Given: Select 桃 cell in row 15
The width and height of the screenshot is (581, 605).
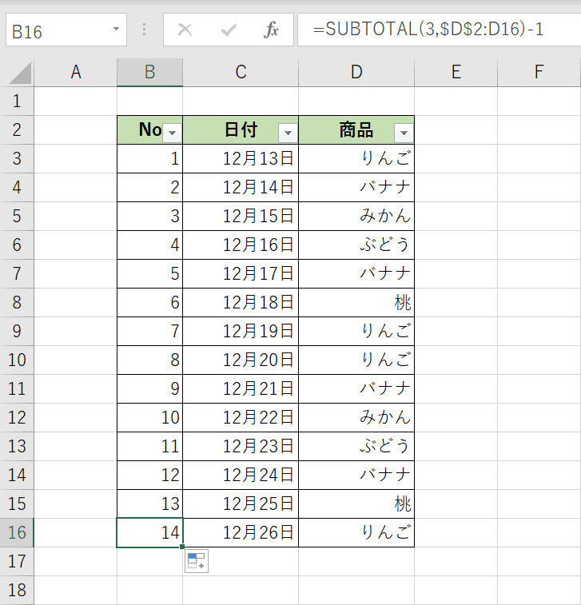Looking at the screenshot, I should click(356, 504).
